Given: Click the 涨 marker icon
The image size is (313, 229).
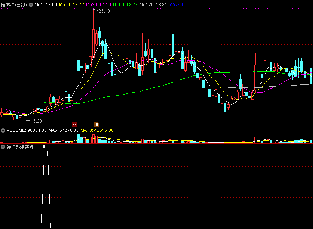Looking at the screenshot, I should tap(74, 124).
